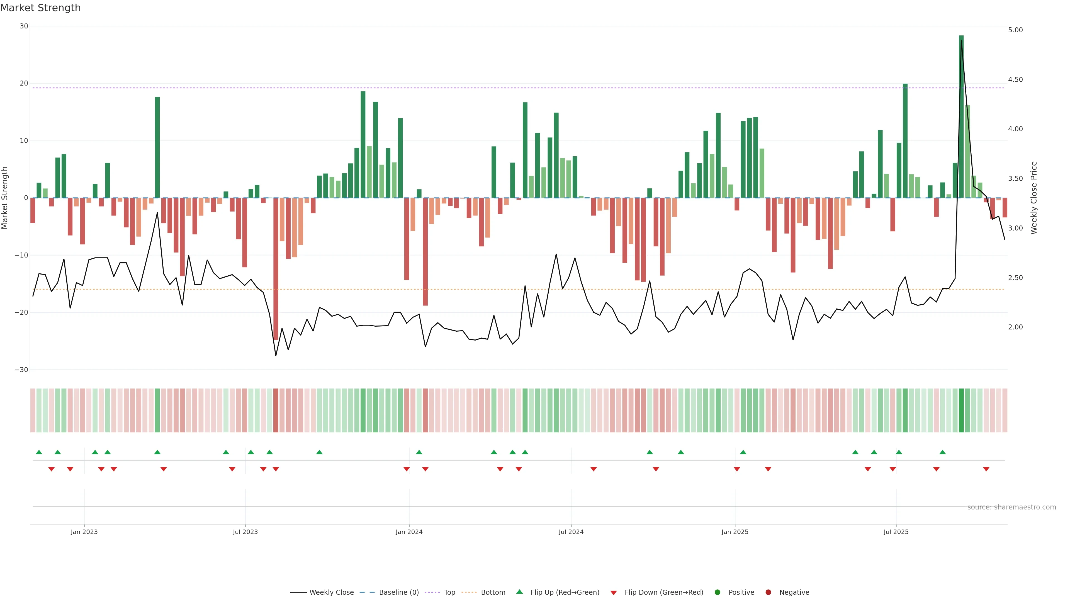The width and height of the screenshot is (1070, 602).
Task: Click the Jul 2024 x-axis label
Action: click(x=571, y=532)
